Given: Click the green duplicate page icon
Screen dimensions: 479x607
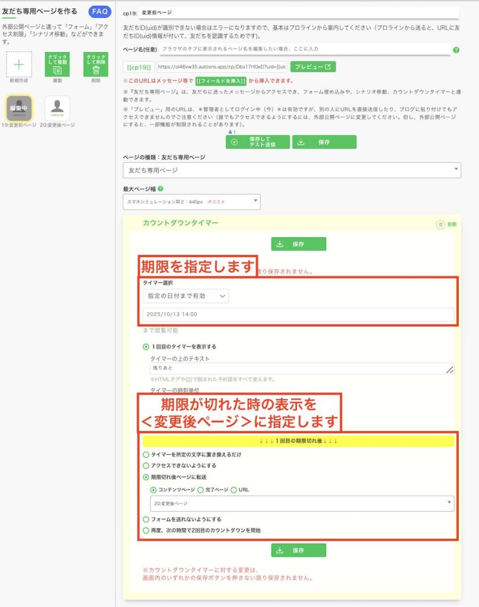Looking at the screenshot, I should point(58,64).
